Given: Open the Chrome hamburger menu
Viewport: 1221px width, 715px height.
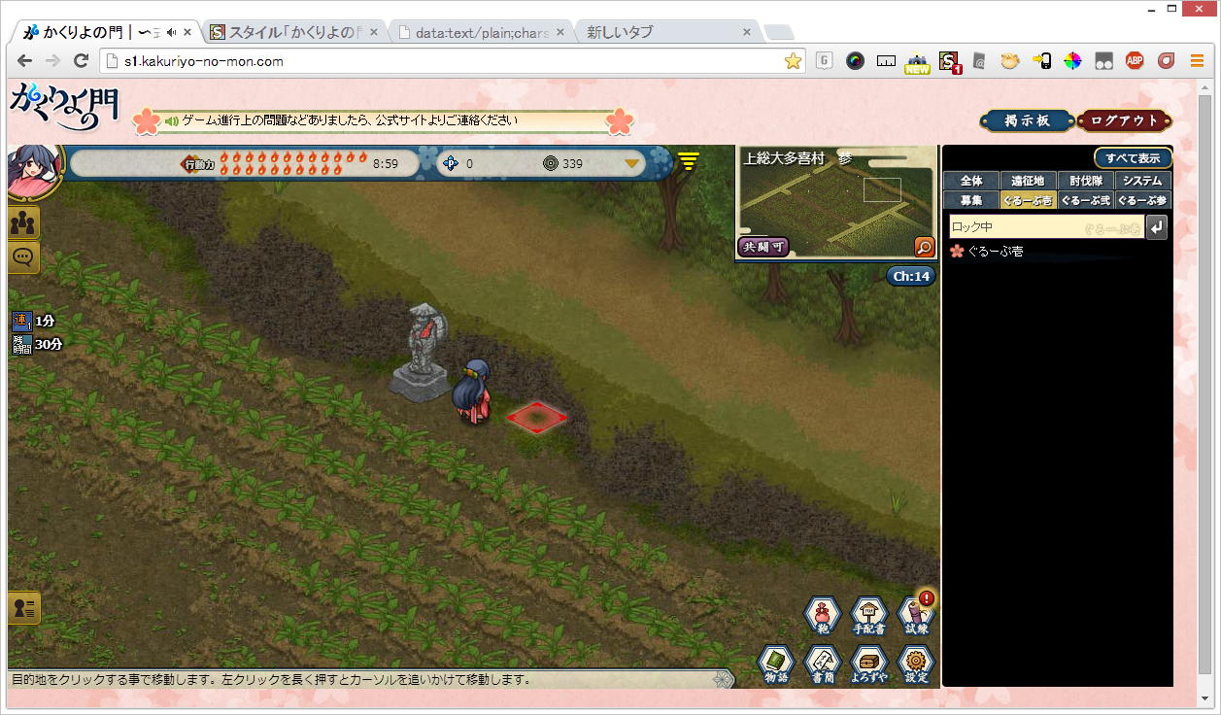Looking at the screenshot, I should coord(1197,60).
